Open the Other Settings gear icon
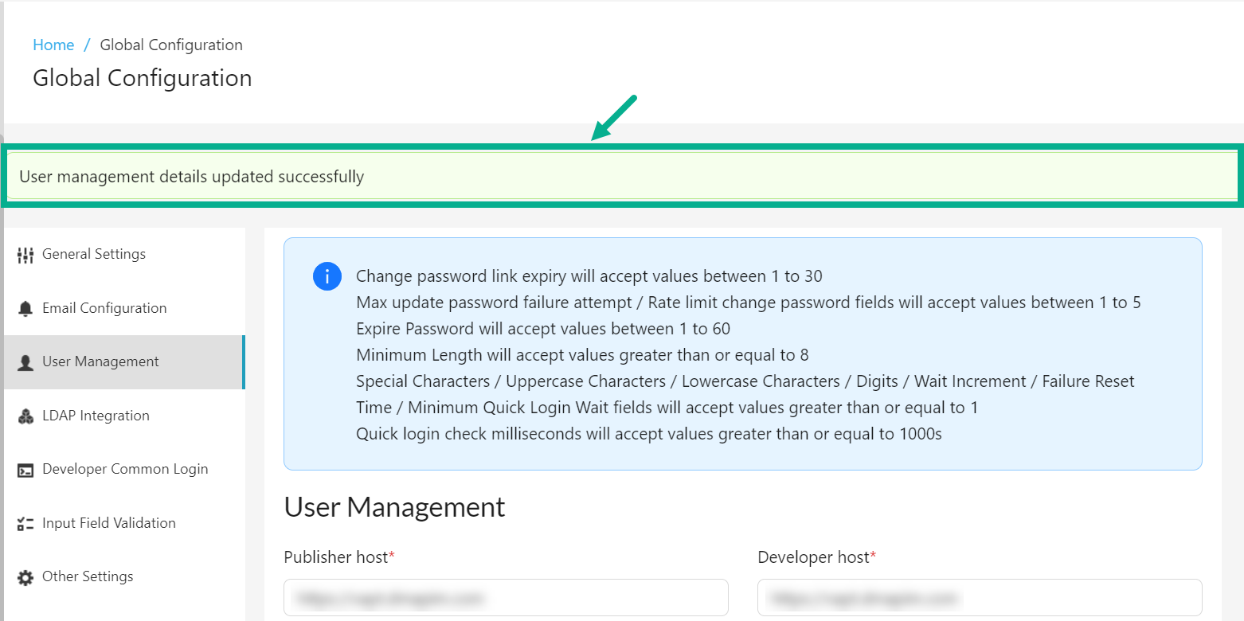Screen dimensions: 1244x621 click(25, 576)
